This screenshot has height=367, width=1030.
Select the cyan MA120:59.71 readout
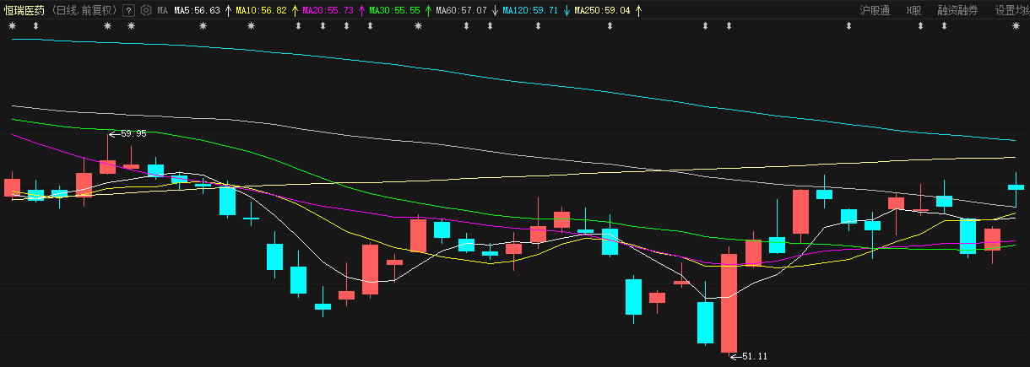click(x=530, y=11)
